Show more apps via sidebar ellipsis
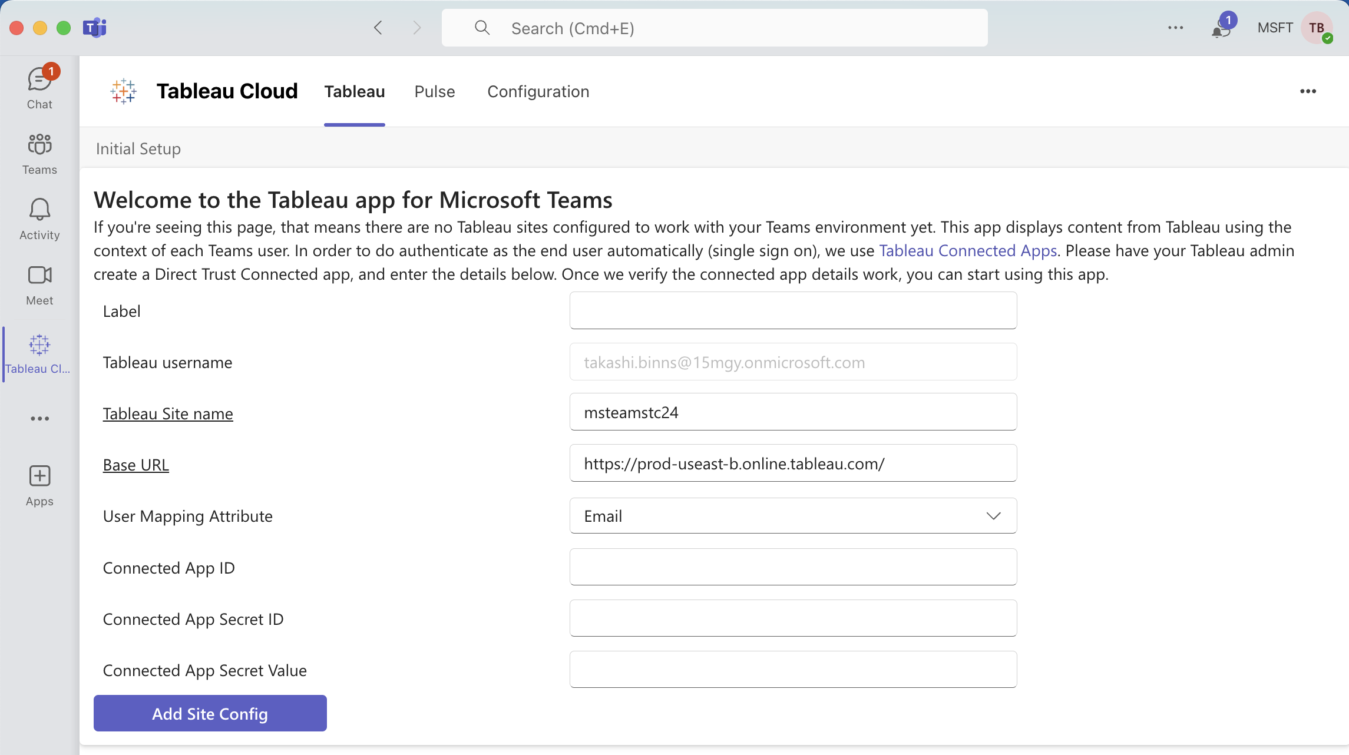Screen dimensions: 1349x755 tap(39, 419)
